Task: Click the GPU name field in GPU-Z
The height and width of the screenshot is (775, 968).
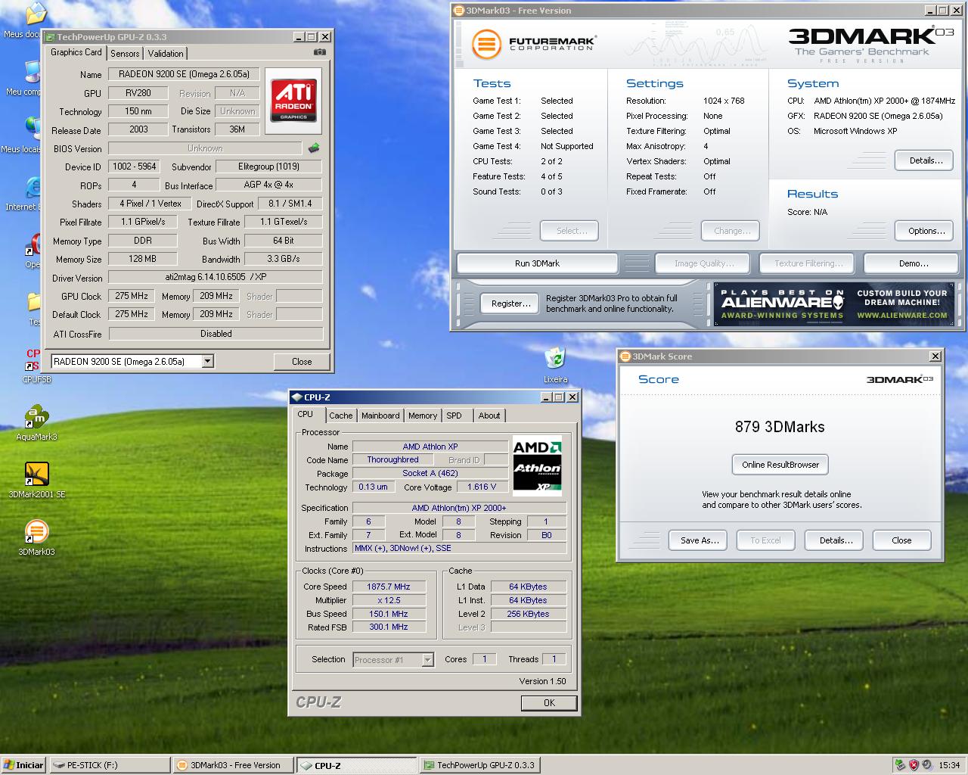Action: [x=184, y=74]
